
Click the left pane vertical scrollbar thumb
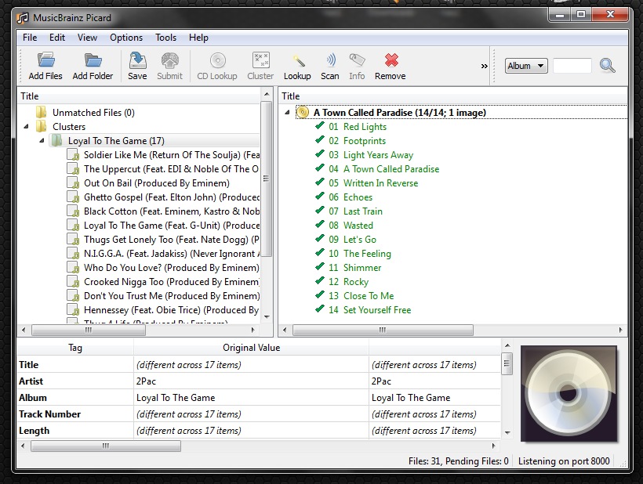click(x=266, y=179)
